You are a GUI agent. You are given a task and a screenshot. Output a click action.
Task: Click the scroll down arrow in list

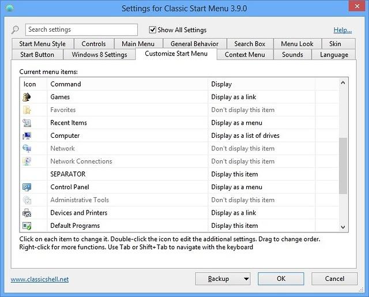pos(344,227)
